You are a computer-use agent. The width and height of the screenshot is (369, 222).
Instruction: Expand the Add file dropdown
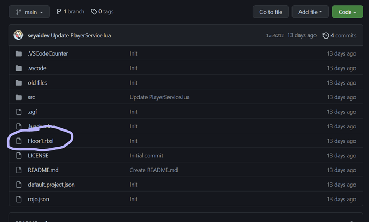pyautogui.click(x=310, y=12)
